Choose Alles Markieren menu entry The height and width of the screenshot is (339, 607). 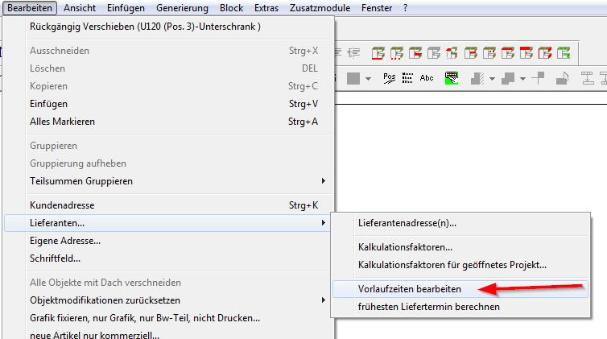pos(62,122)
